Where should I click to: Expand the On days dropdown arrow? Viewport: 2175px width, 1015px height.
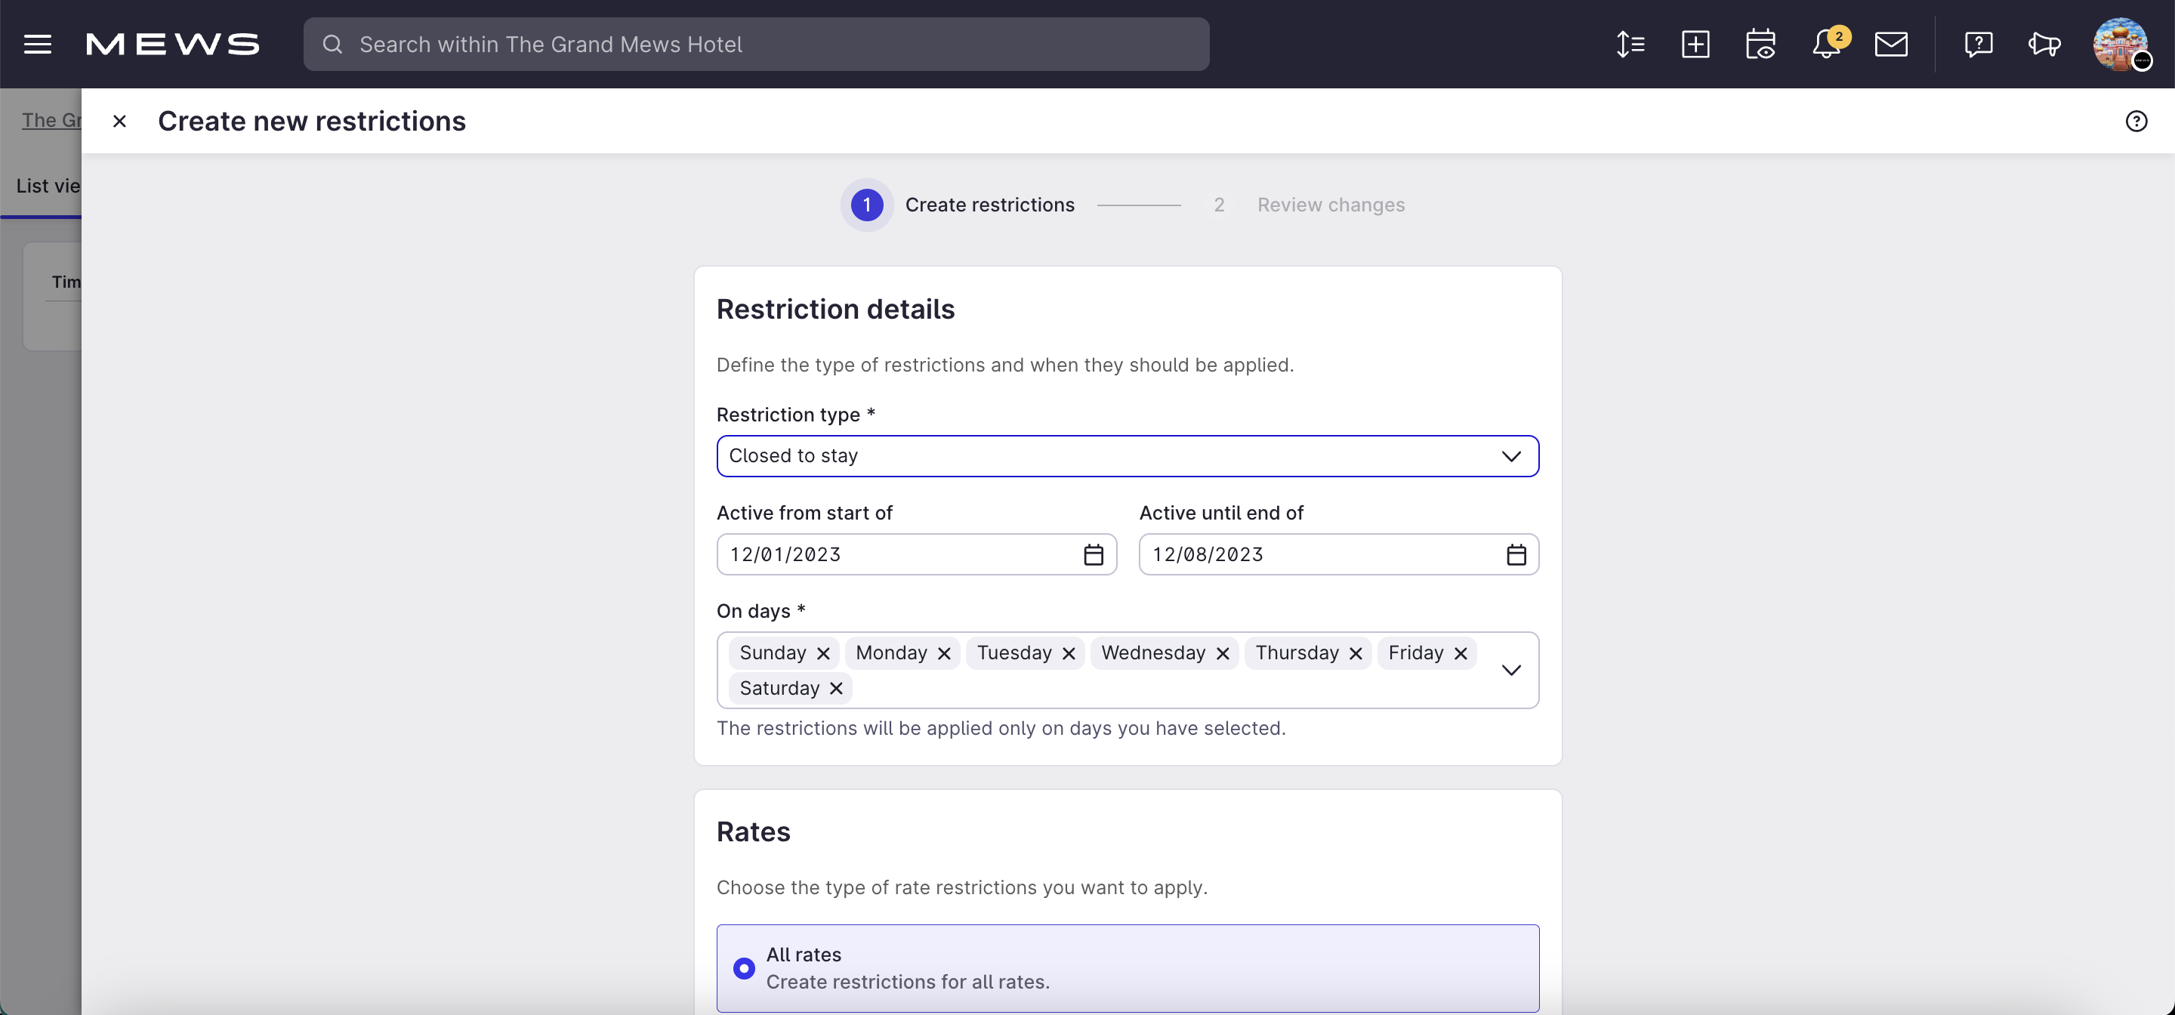[x=1511, y=671]
